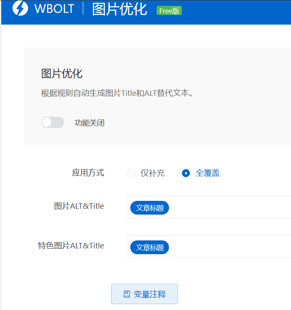The height and width of the screenshot is (310, 291).
Task: Click the 文章标题 tag in 特色图片ALT&Title field
Action: coord(149,247)
